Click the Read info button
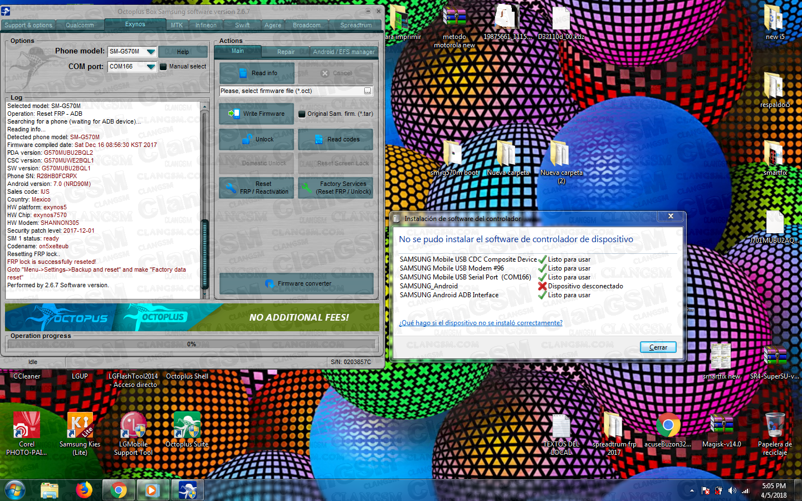The image size is (802, 501). point(257,73)
